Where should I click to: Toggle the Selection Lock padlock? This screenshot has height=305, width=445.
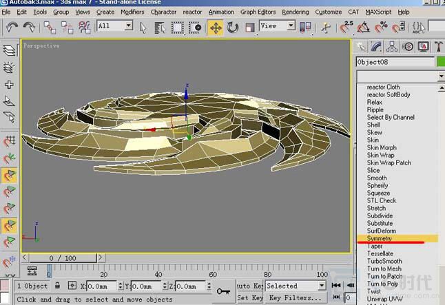click(x=57, y=285)
